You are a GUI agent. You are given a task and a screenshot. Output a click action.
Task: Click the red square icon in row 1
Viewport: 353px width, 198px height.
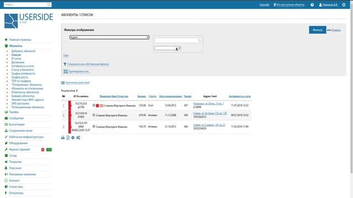click(x=97, y=106)
